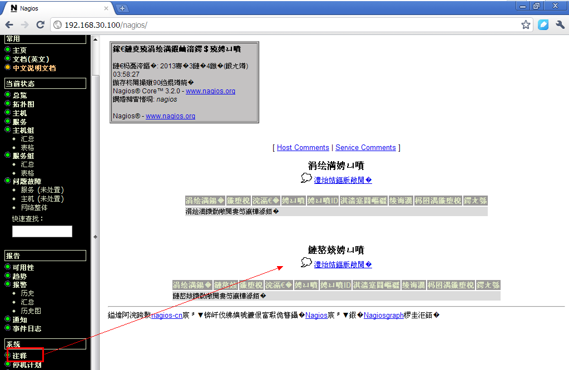The height and width of the screenshot is (370, 569).
Task: Open a new browser tab
Action: pos(122,8)
